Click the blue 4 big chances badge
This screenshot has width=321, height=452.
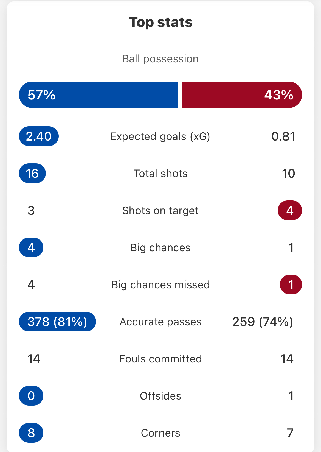click(31, 247)
